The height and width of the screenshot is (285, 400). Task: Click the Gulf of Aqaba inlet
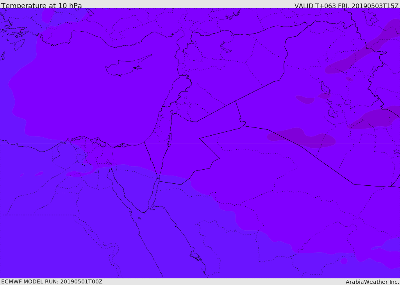(x=155, y=194)
